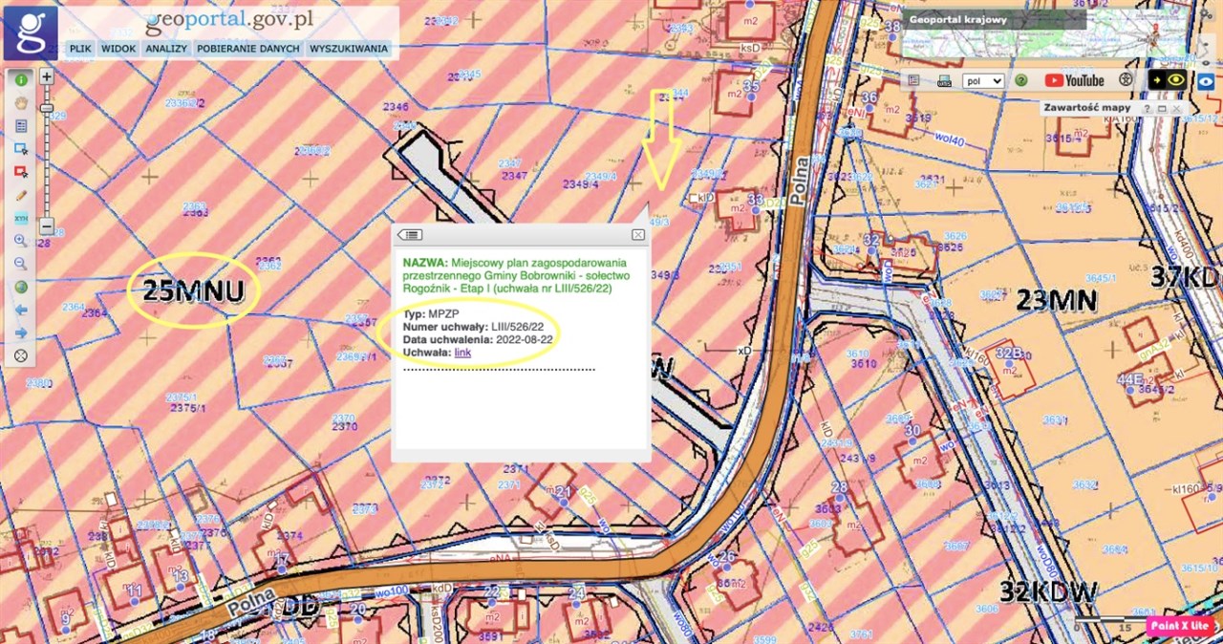1223x644 pixels.
Task: Activate the green info identify tool
Action: (20, 79)
